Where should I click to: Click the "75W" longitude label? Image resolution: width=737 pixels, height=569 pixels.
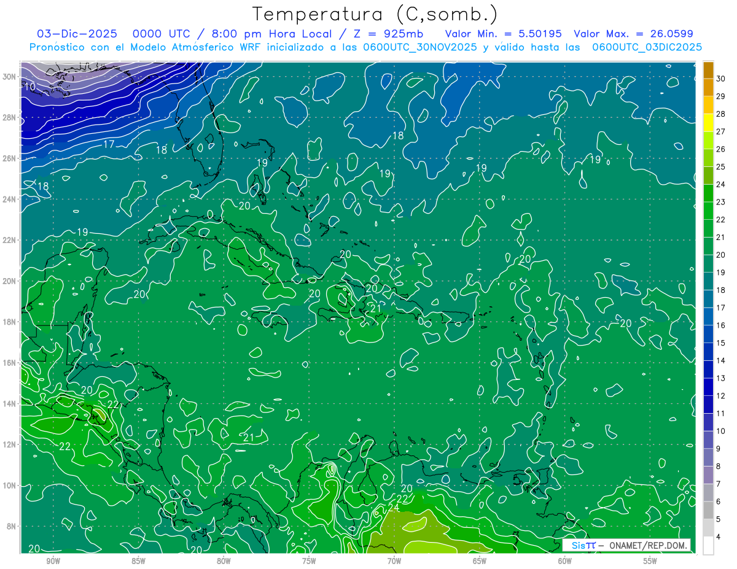309,561
